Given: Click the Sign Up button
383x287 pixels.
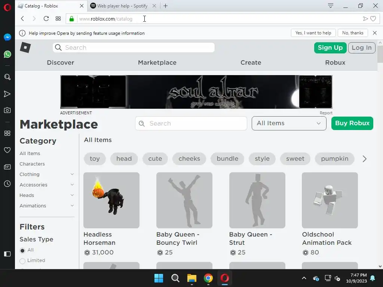Looking at the screenshot, I should pyautogui.click(x=330, y=47).
